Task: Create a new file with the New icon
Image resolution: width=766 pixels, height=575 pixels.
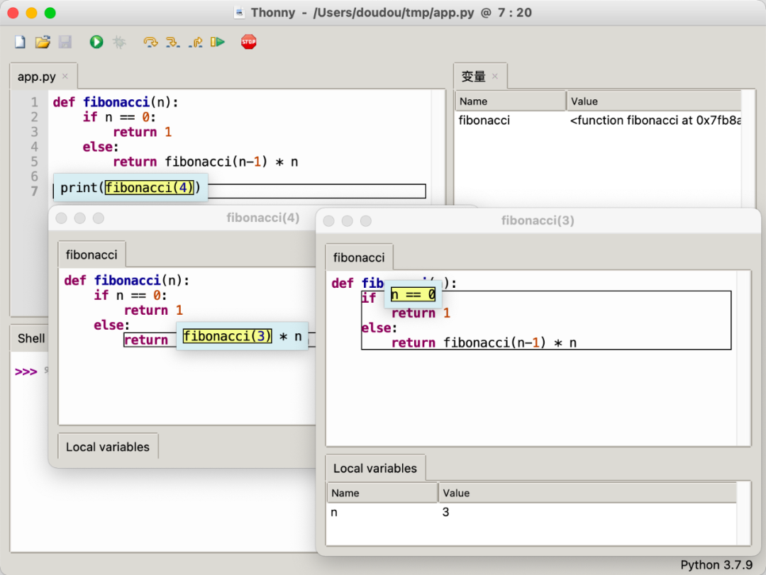Action: point(20,42)
